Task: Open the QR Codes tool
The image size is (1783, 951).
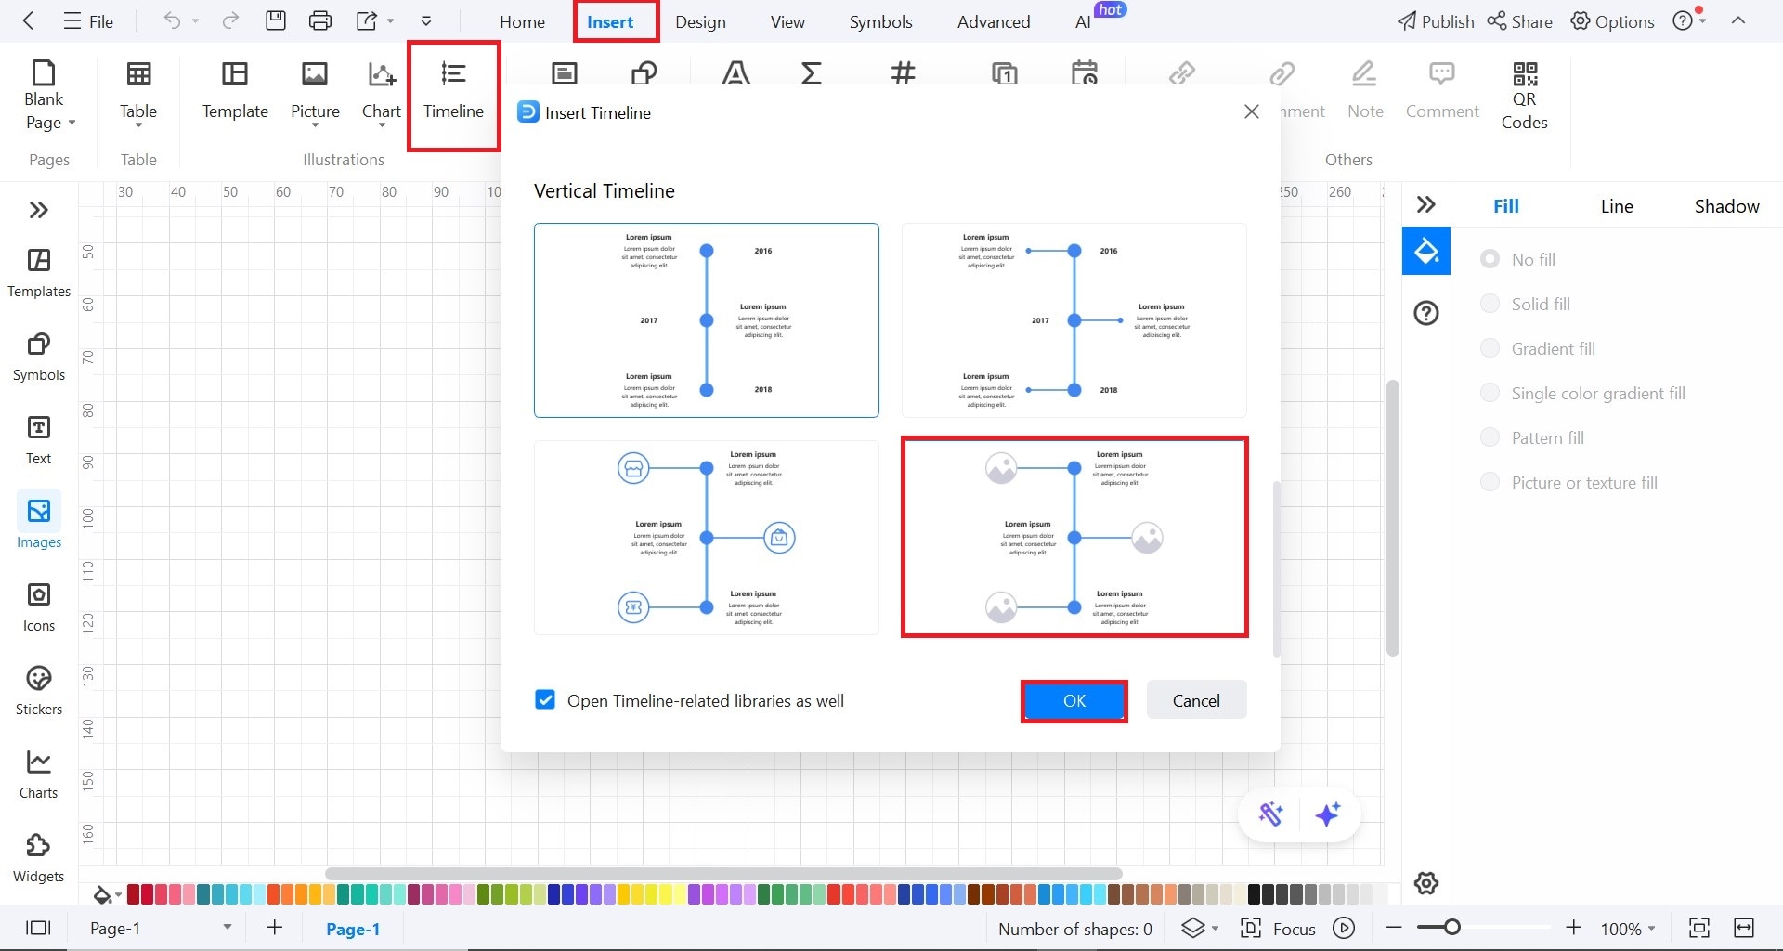Action: [x=1524, y=96]
